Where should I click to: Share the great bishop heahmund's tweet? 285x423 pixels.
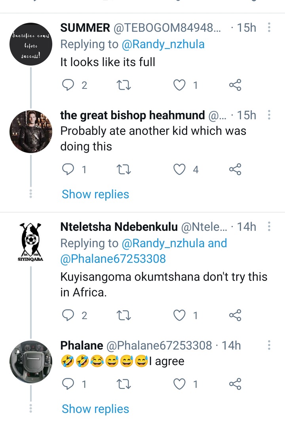235,169
